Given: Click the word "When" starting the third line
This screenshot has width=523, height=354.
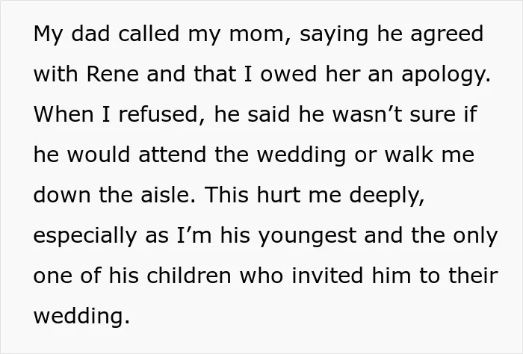Looking at the screenshot, I should 64,114.
